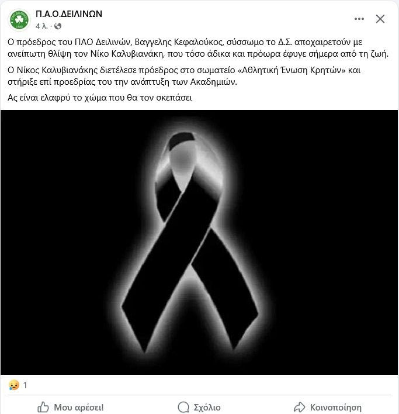This screenshot has height=414, width=399.
Task: Click the speech bubble comment icon
Action: click(183, 407)
